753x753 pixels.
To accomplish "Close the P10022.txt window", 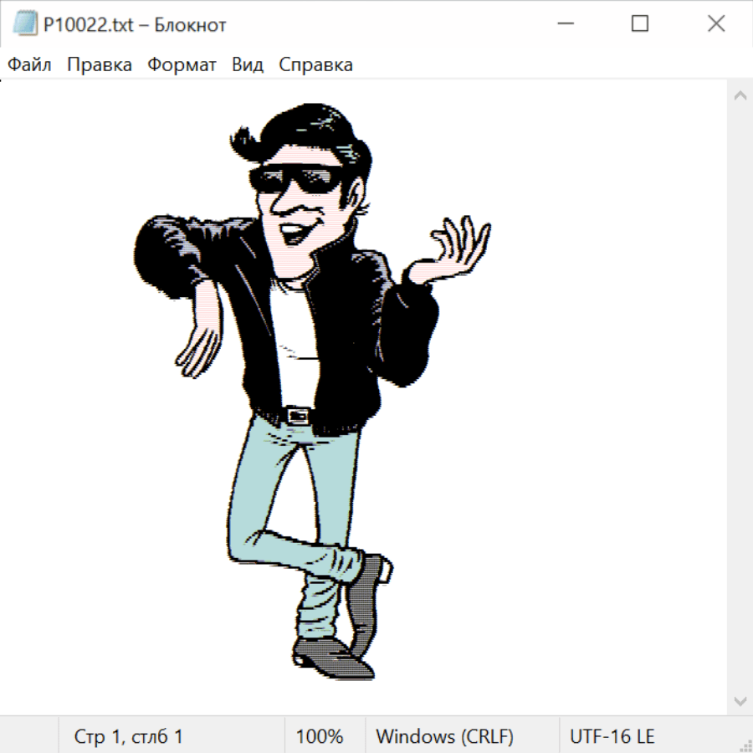I will tap(716, 24).
